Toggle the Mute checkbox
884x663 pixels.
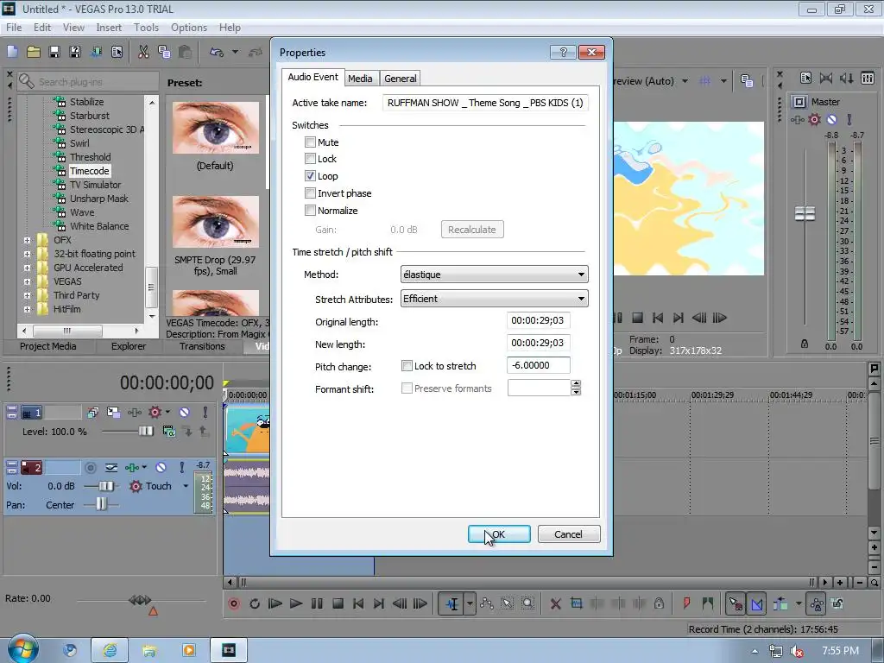310,142
